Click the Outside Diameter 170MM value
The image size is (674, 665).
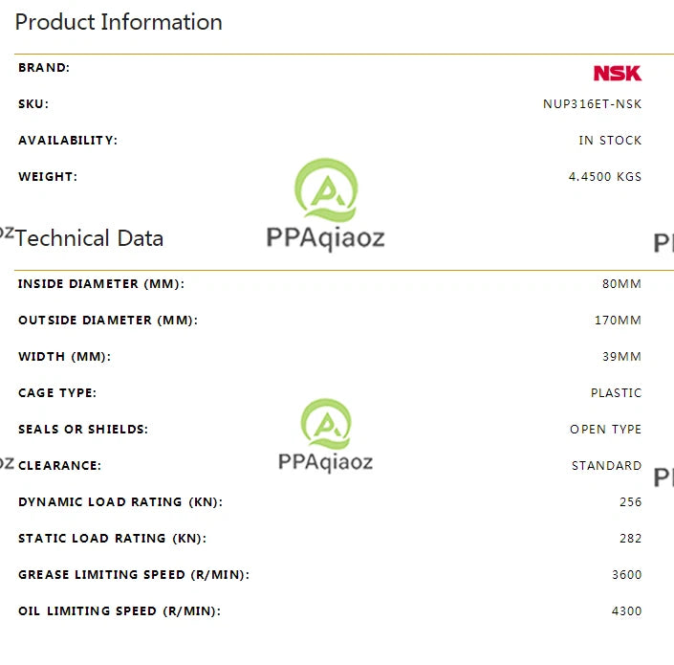click(618, 320)
